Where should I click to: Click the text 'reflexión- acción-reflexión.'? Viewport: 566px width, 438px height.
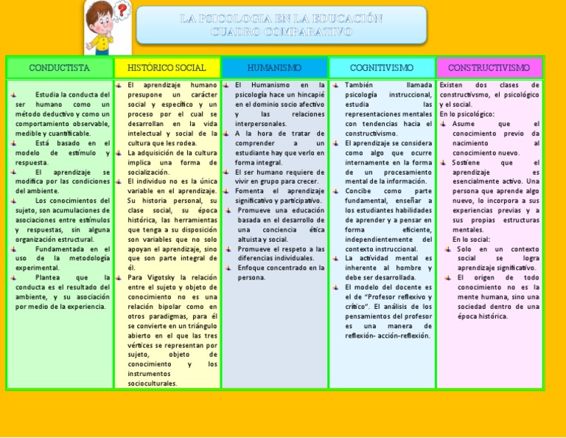[x=388, y=336]
